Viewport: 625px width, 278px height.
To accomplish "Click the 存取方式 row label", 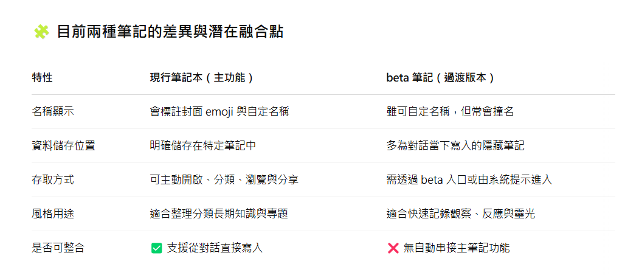I will [53, 179].
